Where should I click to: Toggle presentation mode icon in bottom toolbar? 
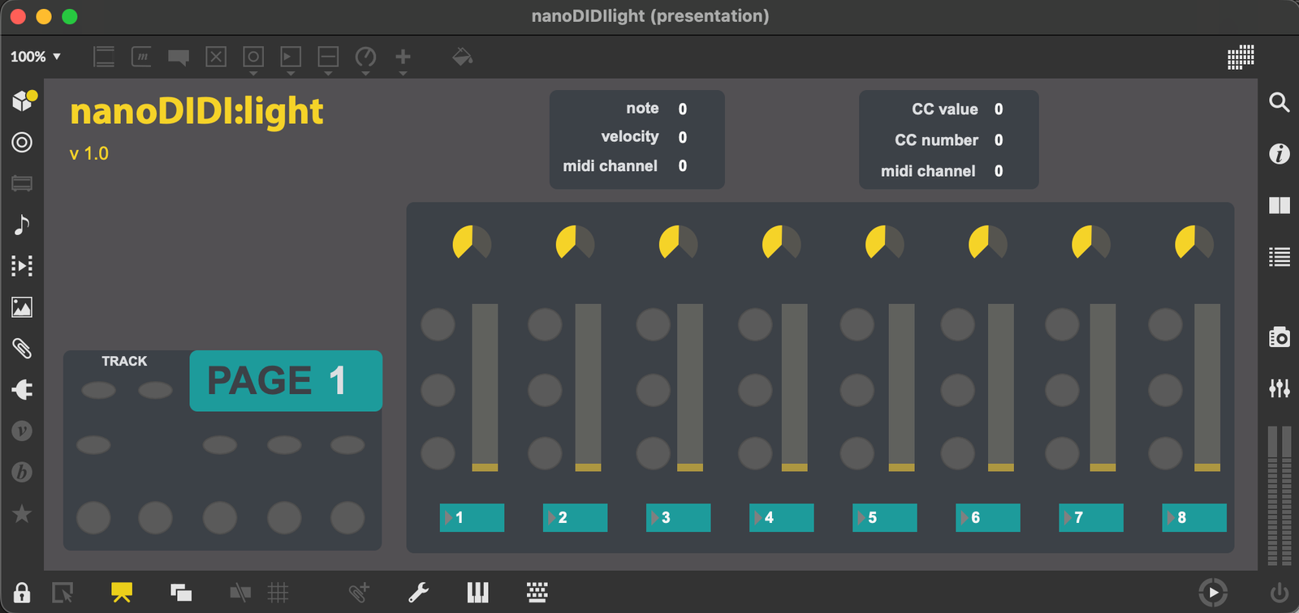coord(122,593)
